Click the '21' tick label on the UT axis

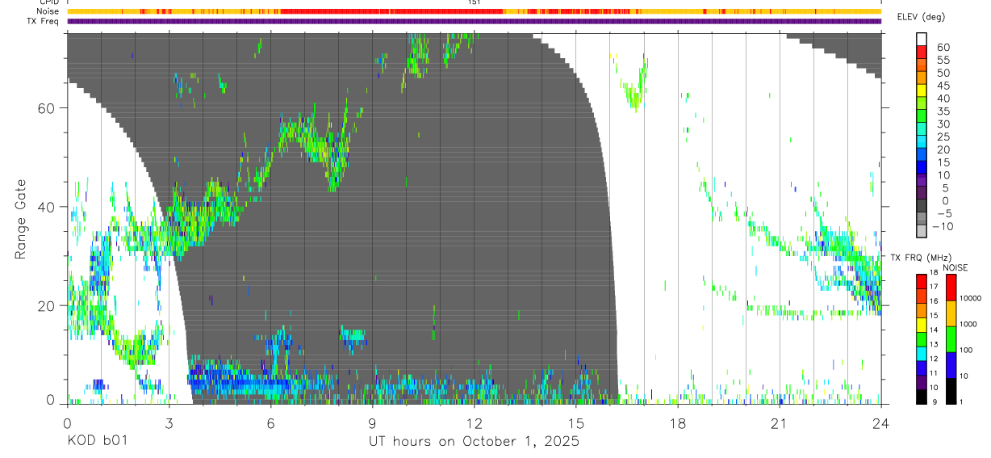(x=779, y=422)
